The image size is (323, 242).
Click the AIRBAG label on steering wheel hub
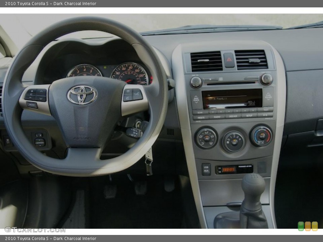click(x=82, y=138)
